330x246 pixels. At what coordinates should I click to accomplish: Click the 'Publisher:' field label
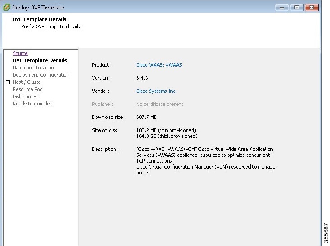point(102,104)
